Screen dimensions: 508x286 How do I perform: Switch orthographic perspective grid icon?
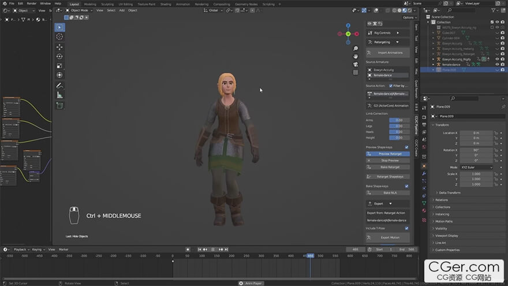pyautogui.click(x=356, y=72)
